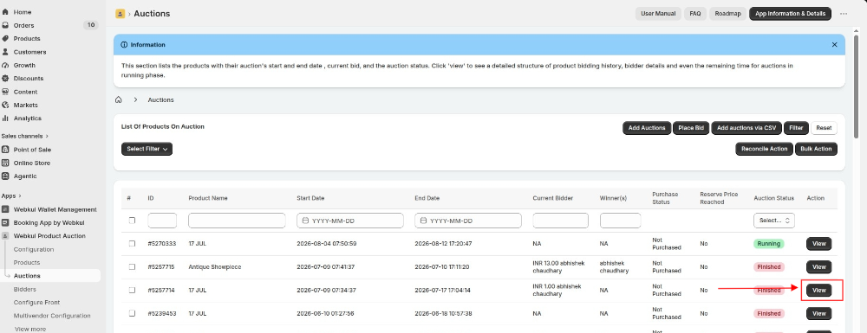Open the Orders count badge 10
Viewport: 867px width, 333px height.
(x=90, y=25)
